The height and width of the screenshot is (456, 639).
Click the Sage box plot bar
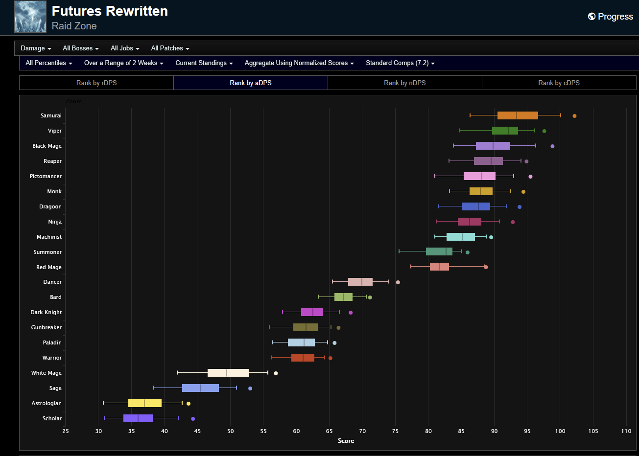(x=200, y=388)
